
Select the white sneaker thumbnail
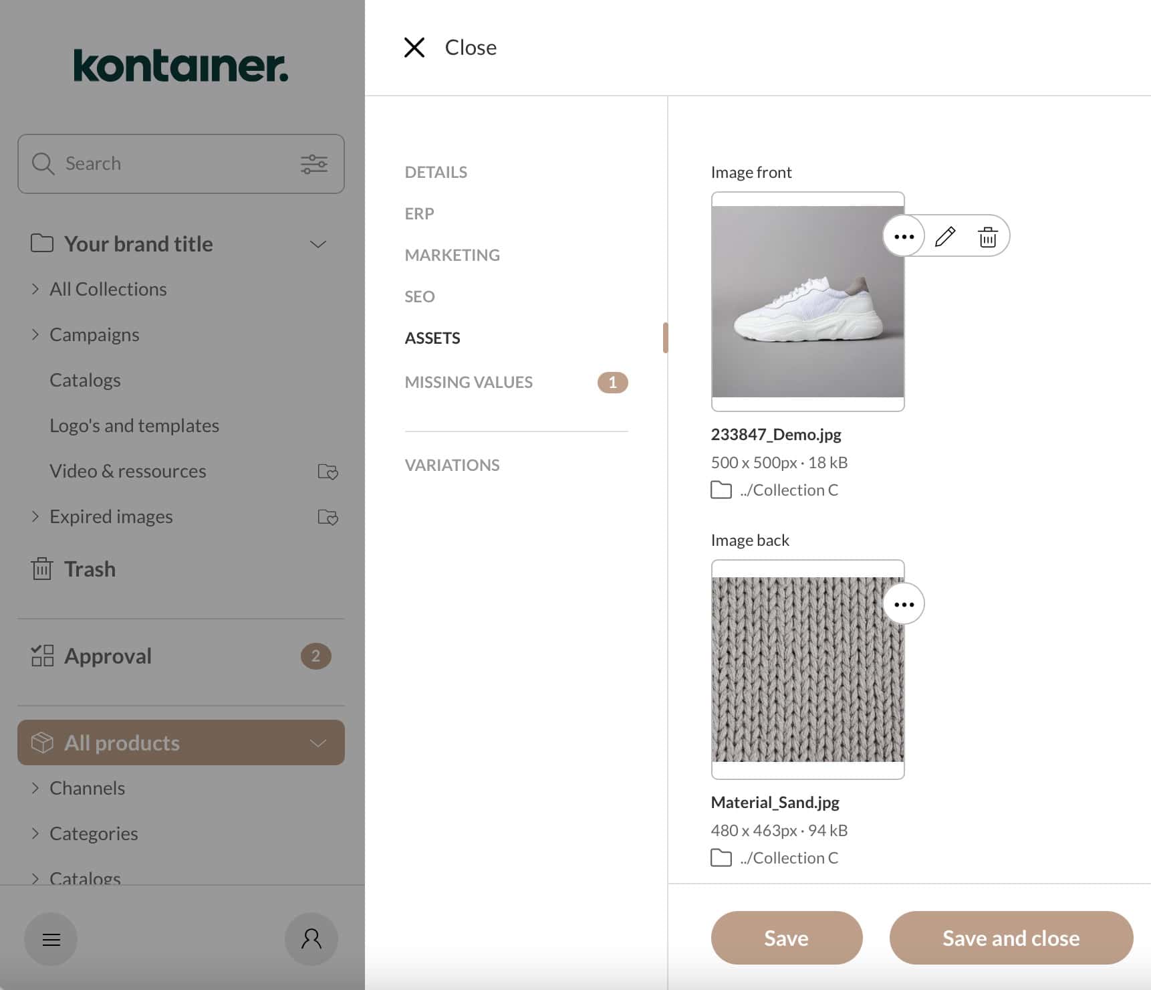pyautogui.click(x=807, y=302)
